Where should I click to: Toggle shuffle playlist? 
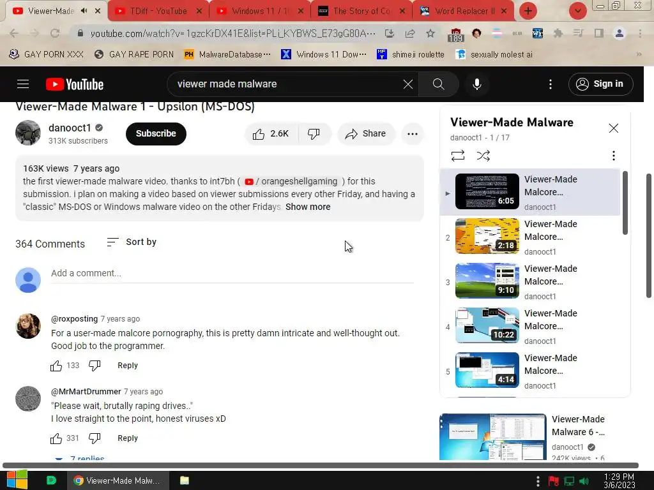pos(483,156)
